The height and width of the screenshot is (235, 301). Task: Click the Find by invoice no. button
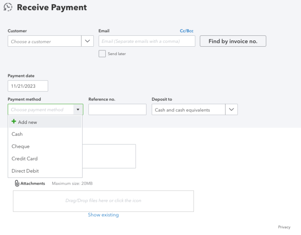click(233, 41)
